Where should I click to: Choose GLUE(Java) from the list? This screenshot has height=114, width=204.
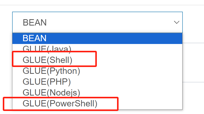tap(47, 49)
